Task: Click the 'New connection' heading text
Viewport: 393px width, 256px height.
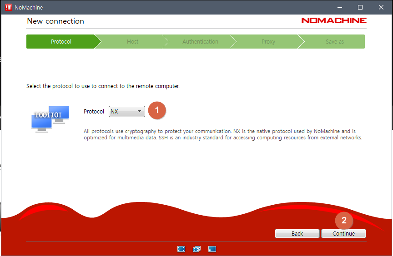Action: [x=55, y=21]
